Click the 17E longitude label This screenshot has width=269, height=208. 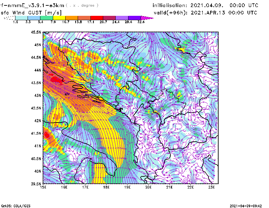[x=85, y=187]
